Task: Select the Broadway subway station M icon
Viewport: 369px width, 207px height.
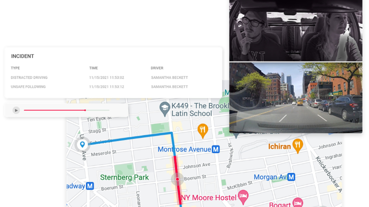Action: click(x=90, y=186)
